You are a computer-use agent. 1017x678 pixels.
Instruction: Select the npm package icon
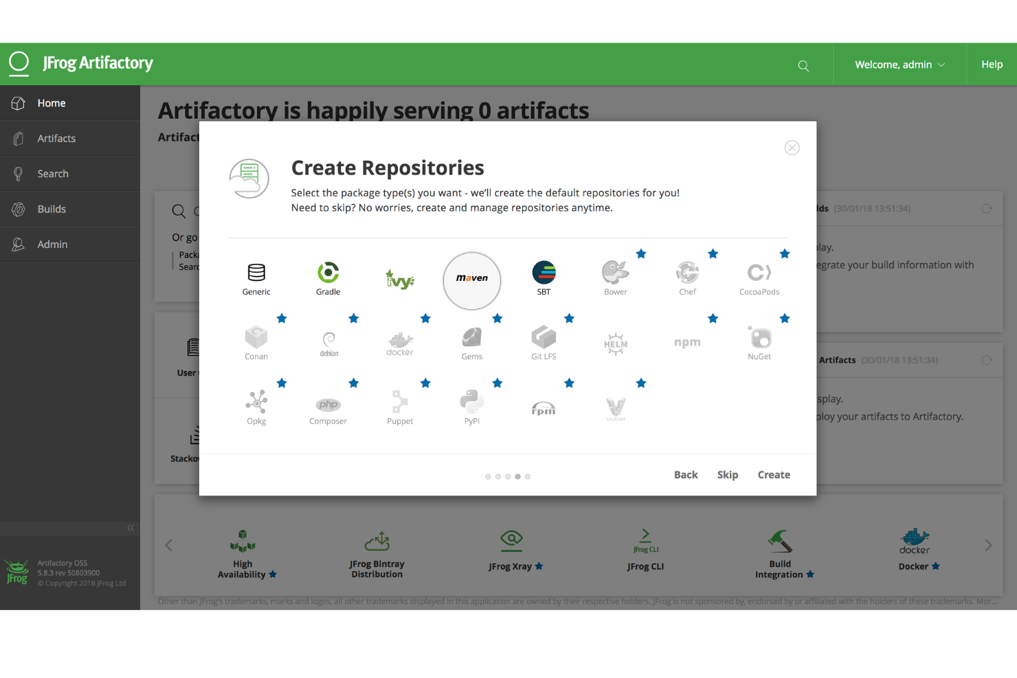pyautogui.click(x=687, y=343)
